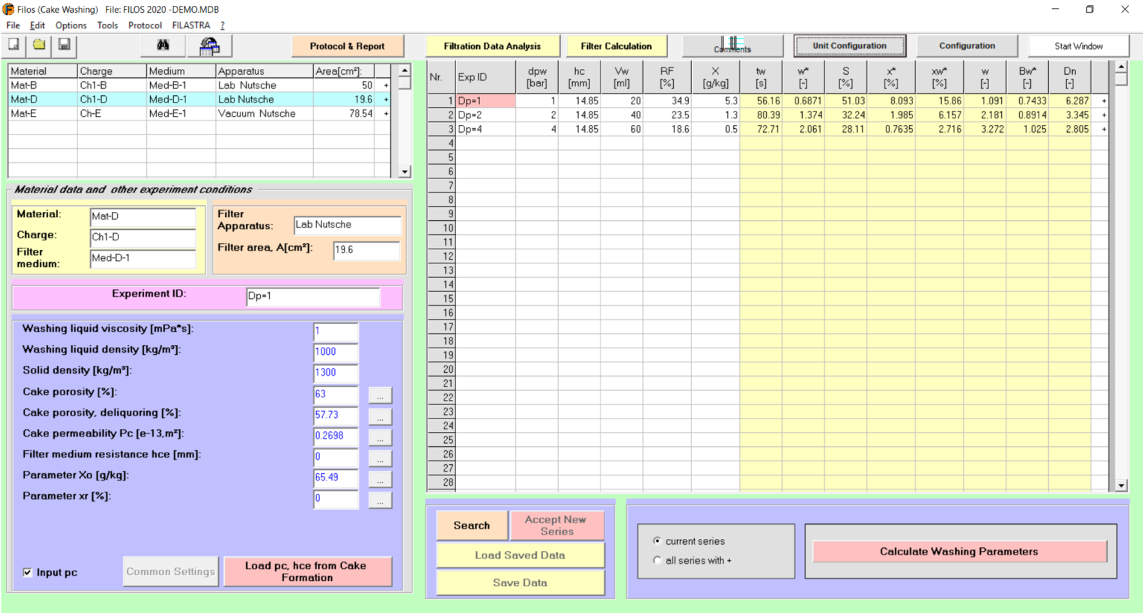Click the Exp ID column header
The height and width of the screenshot is (613, 1143).
pyautogui.click(x=485, y=77)
